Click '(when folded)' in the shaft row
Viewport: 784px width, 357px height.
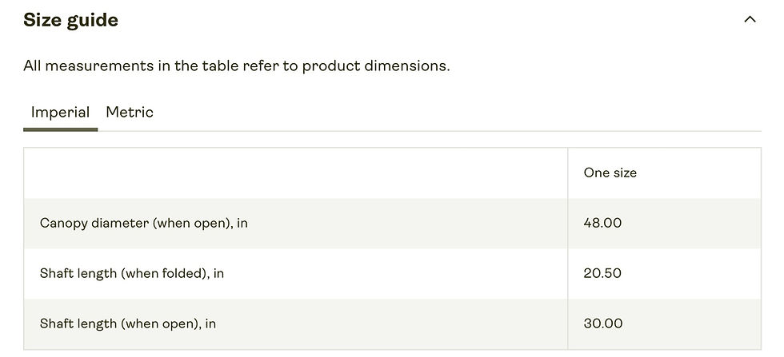(x=165, y=274)
